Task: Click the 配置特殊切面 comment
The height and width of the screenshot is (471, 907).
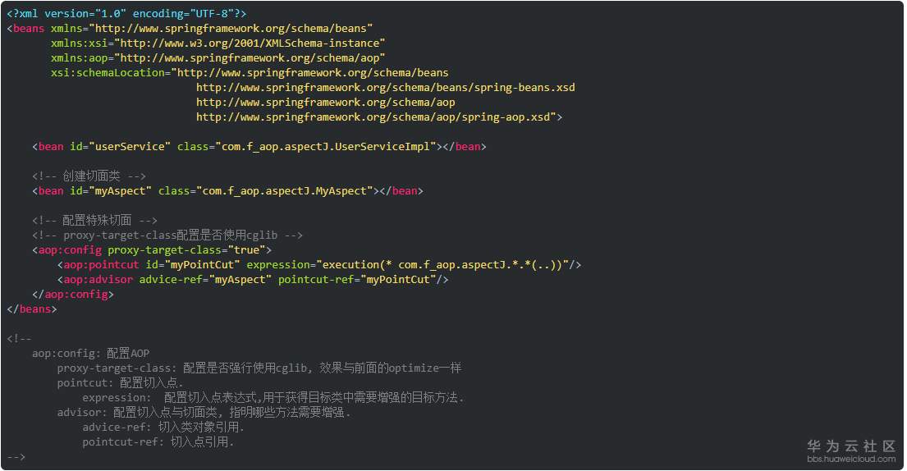Action: coord(94,220)
